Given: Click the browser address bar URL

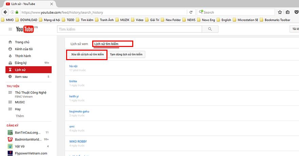Looking at the screenshot, I should 62,12.
